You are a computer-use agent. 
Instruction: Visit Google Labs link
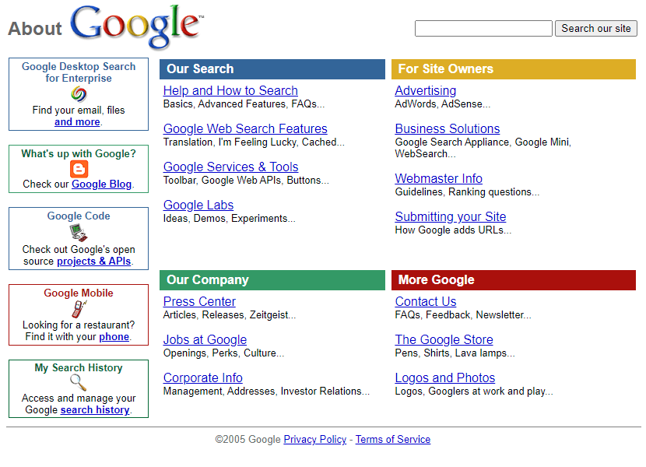[x=198, y=205]
